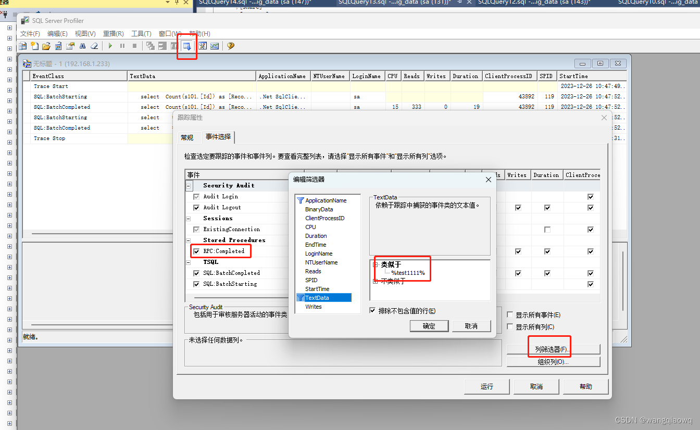Click the Stop trace toolbar icon
This screenshot has height=430, width=700.
coord(134,46)
